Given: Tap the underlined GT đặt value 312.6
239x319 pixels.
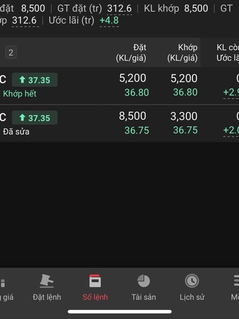Looking at the screenshot, I should 119,8.
